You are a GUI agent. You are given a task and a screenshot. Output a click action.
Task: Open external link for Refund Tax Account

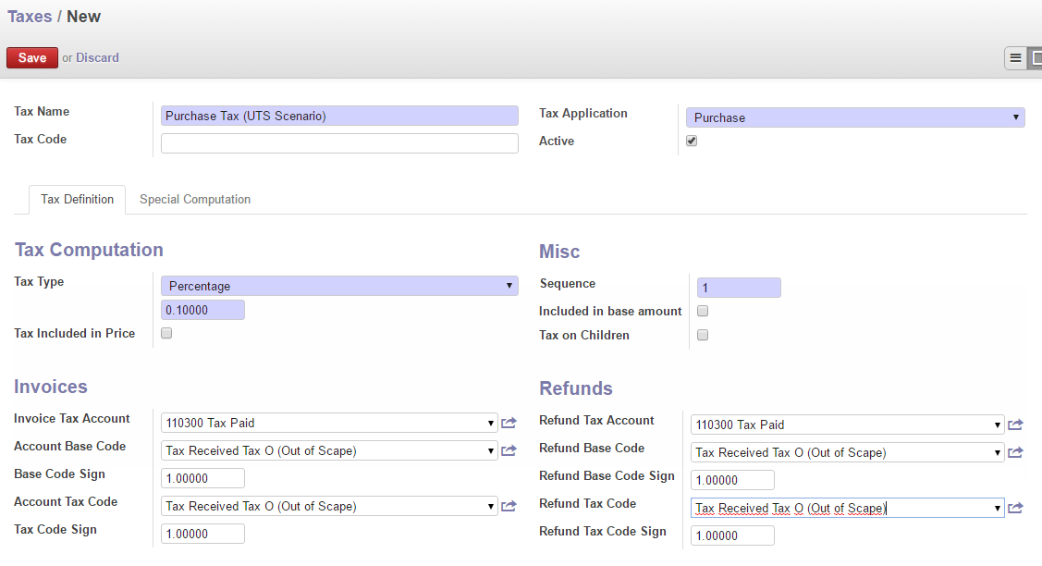[x=1015, y=425]
